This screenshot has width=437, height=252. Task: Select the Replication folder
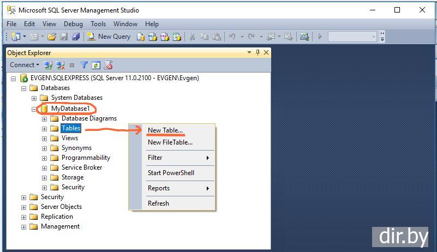[57, 217]
